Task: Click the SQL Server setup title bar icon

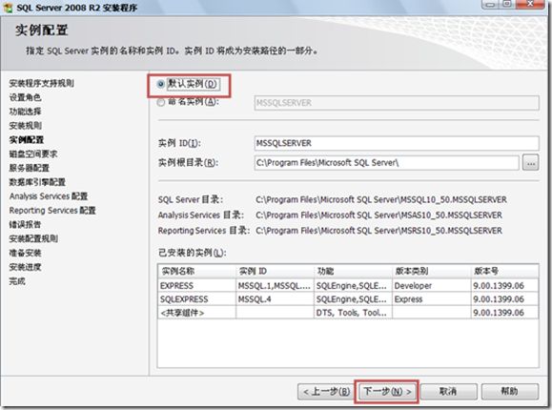Action: pyautogui.click(x=8, y=8)
